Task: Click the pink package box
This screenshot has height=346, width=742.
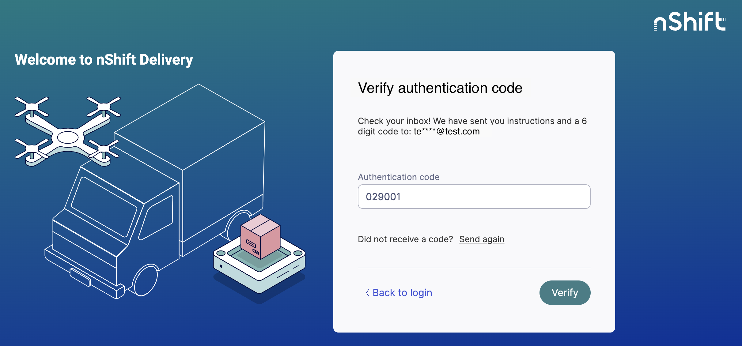Action: pos(260,237)
